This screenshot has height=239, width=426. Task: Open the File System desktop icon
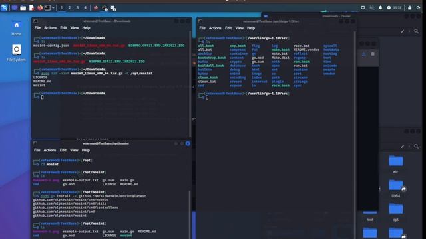(x=16, y=53)
